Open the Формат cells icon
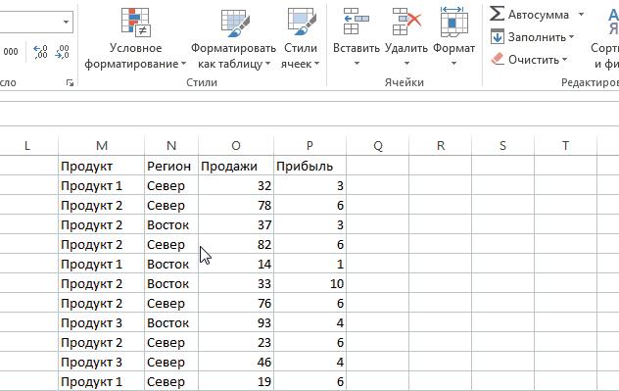The image size is (619, 391). [454, 22]
